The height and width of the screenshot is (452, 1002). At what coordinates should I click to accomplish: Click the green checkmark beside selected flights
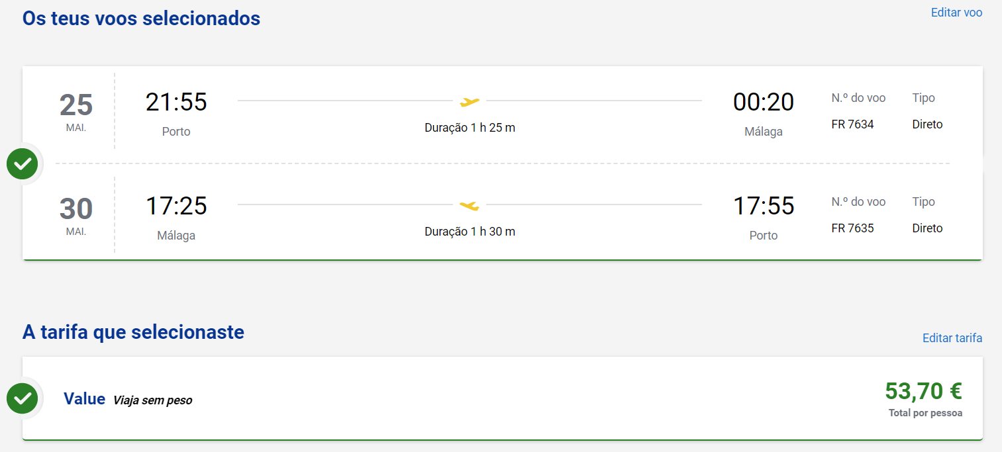coord(23,163)
